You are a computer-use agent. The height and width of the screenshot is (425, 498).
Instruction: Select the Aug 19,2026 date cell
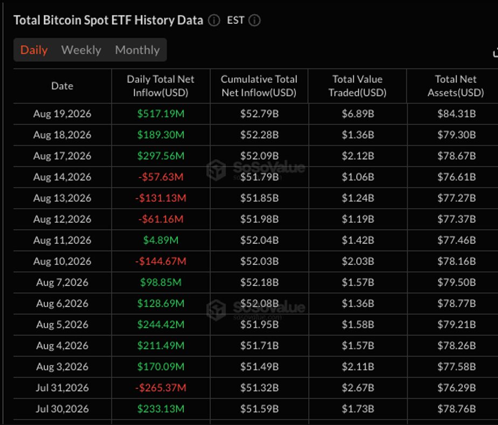pos(63,113)
